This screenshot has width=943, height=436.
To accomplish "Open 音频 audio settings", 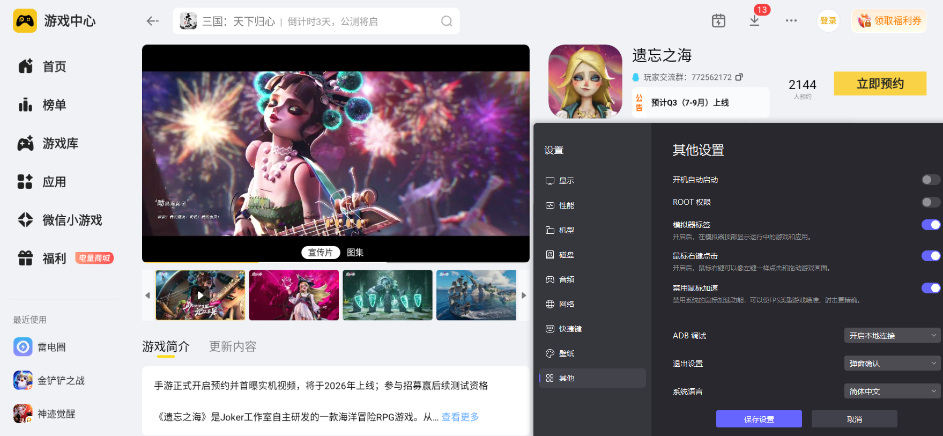I will coord(592,279).
